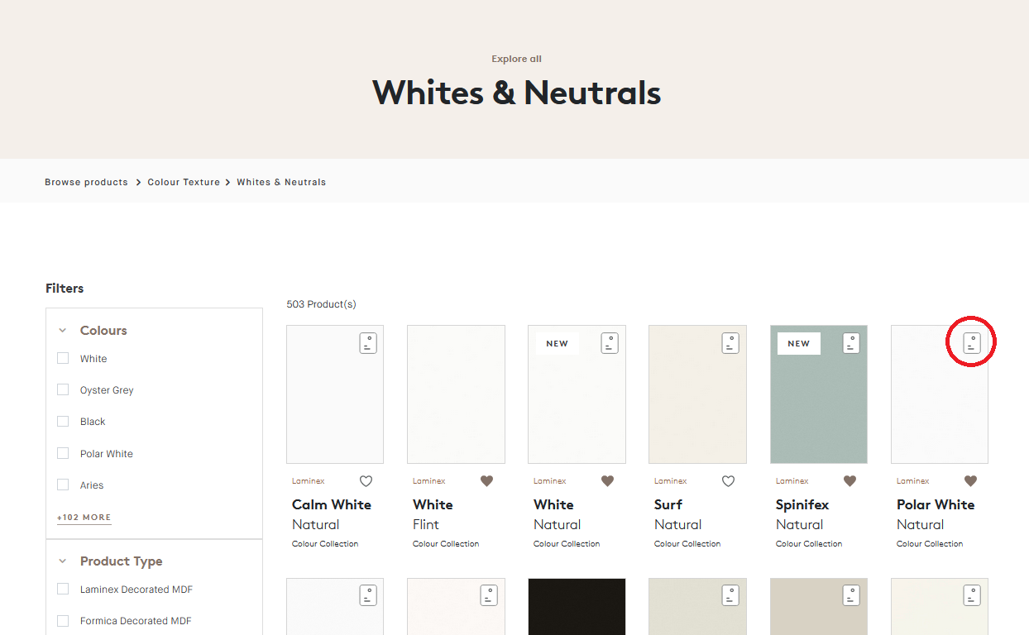This screenshot has width=1029, height=635.
Task: Select the Spinifex green colour swatch
Action: [x=818, y=394]
